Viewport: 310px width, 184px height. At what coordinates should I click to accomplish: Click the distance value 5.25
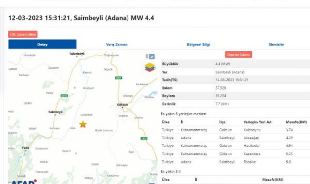point(289,153)
